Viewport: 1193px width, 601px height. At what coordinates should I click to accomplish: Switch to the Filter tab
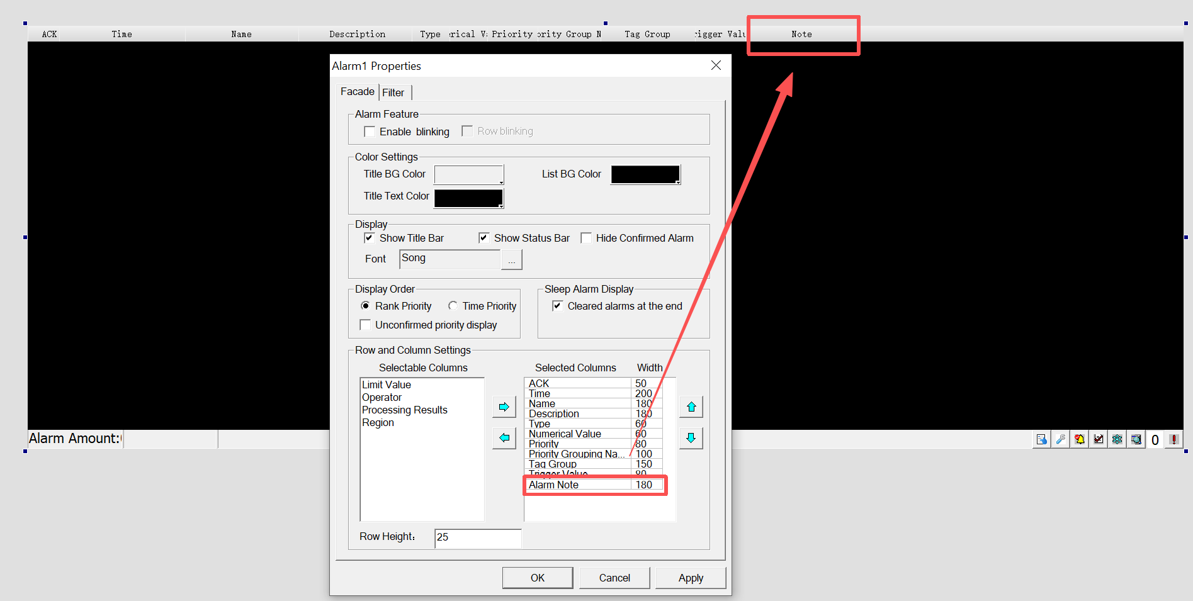coord(393,93)
